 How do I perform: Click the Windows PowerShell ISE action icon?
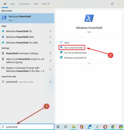click(61, 57)
